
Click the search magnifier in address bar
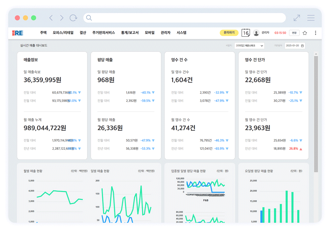pyautogui.click(x=89, y=18)
